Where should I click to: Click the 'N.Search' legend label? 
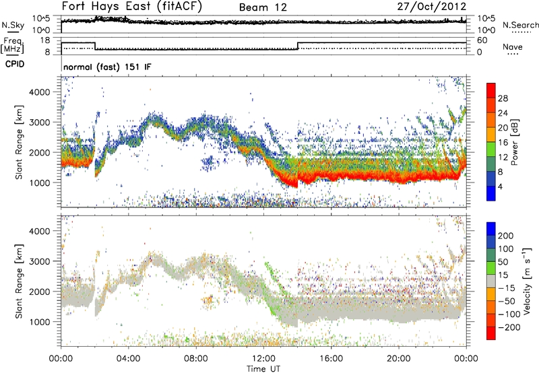point(520,25)
